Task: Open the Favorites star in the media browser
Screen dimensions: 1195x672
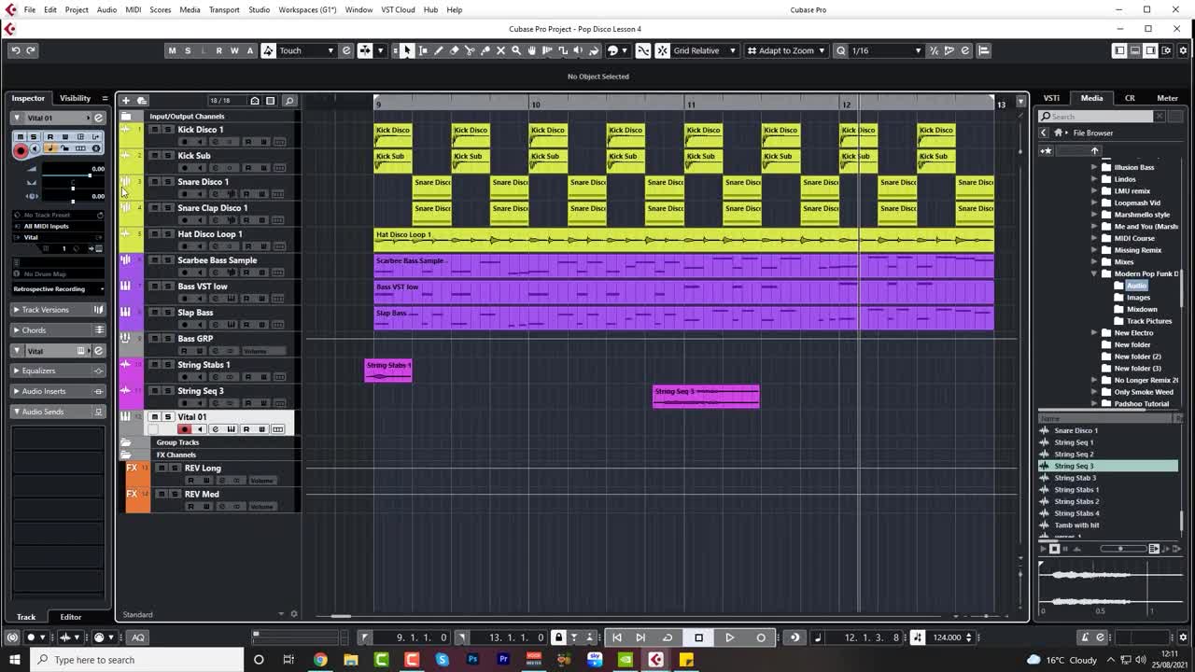Action: tap(1047, 150)
